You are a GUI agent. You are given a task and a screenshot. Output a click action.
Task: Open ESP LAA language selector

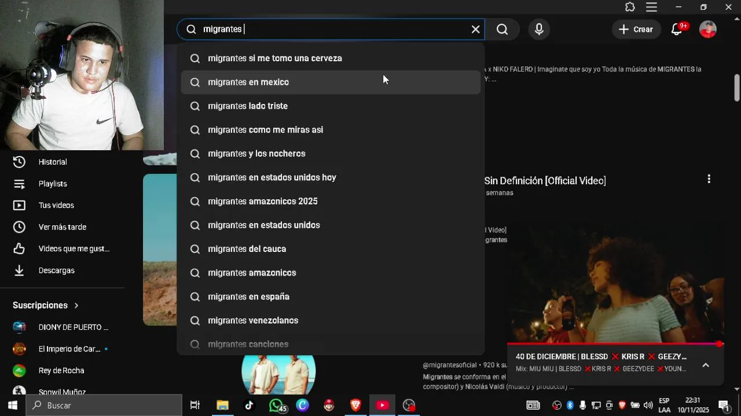click(665, 405)
